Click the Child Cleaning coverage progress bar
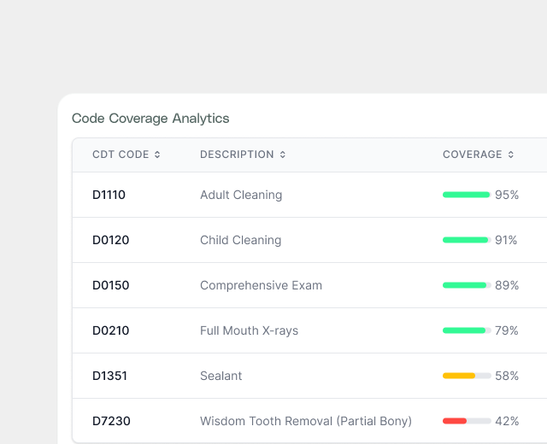Screen dimensions: 547x444 tap(467, 240)
